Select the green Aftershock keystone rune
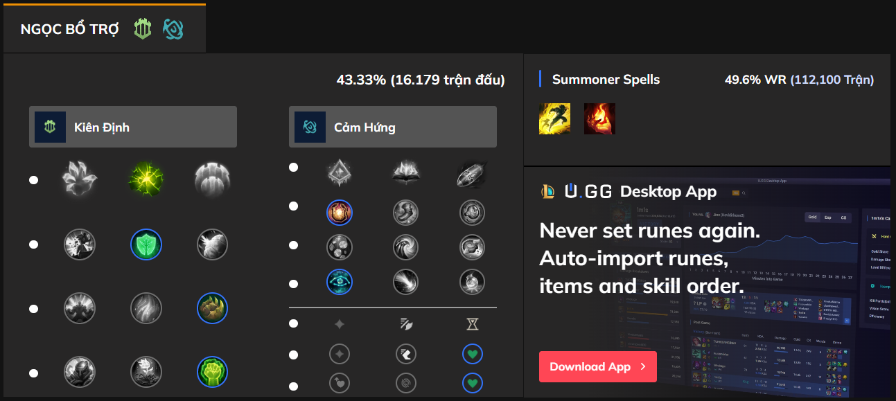This screenshot has height=401, width=896. pos(145,179)
